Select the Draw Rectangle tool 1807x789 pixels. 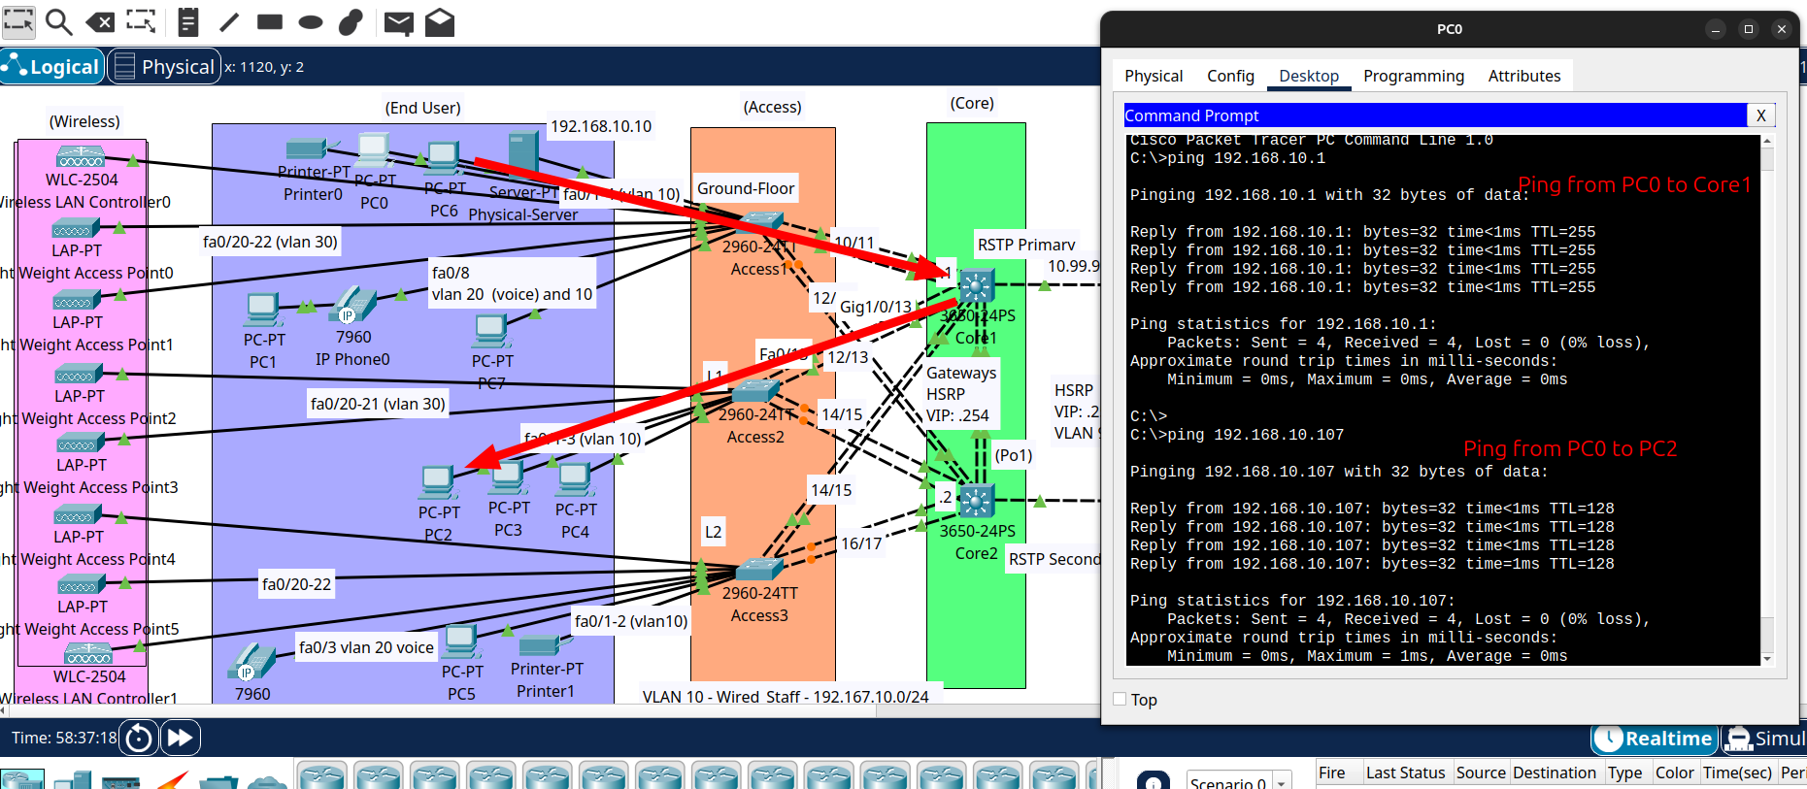270,21
